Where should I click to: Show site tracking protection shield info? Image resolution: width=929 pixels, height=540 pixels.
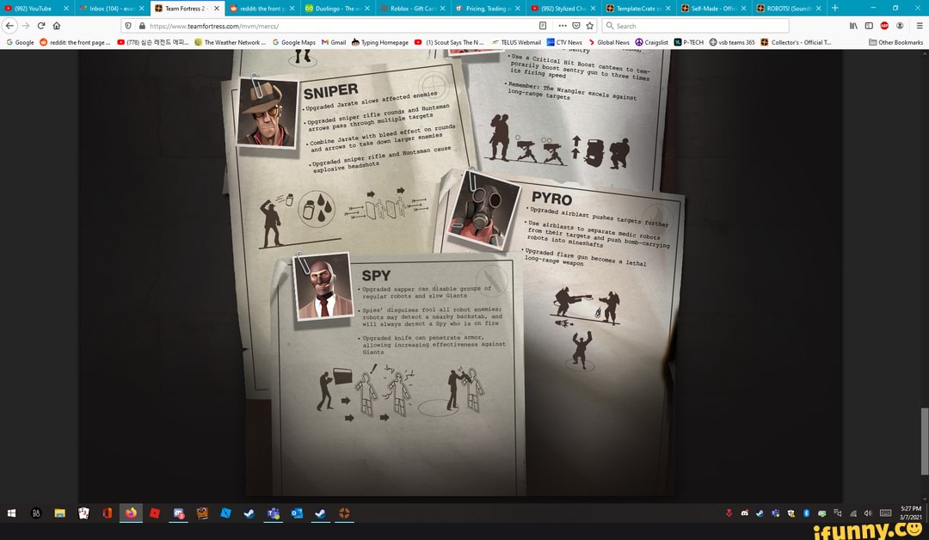click(128, 26)
